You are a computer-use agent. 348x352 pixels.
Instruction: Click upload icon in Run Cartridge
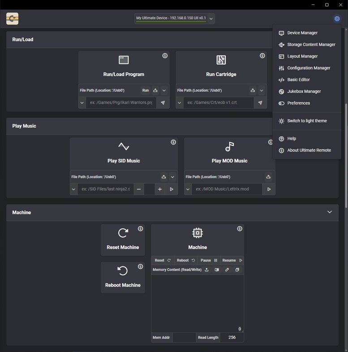(x=253, y=90)
